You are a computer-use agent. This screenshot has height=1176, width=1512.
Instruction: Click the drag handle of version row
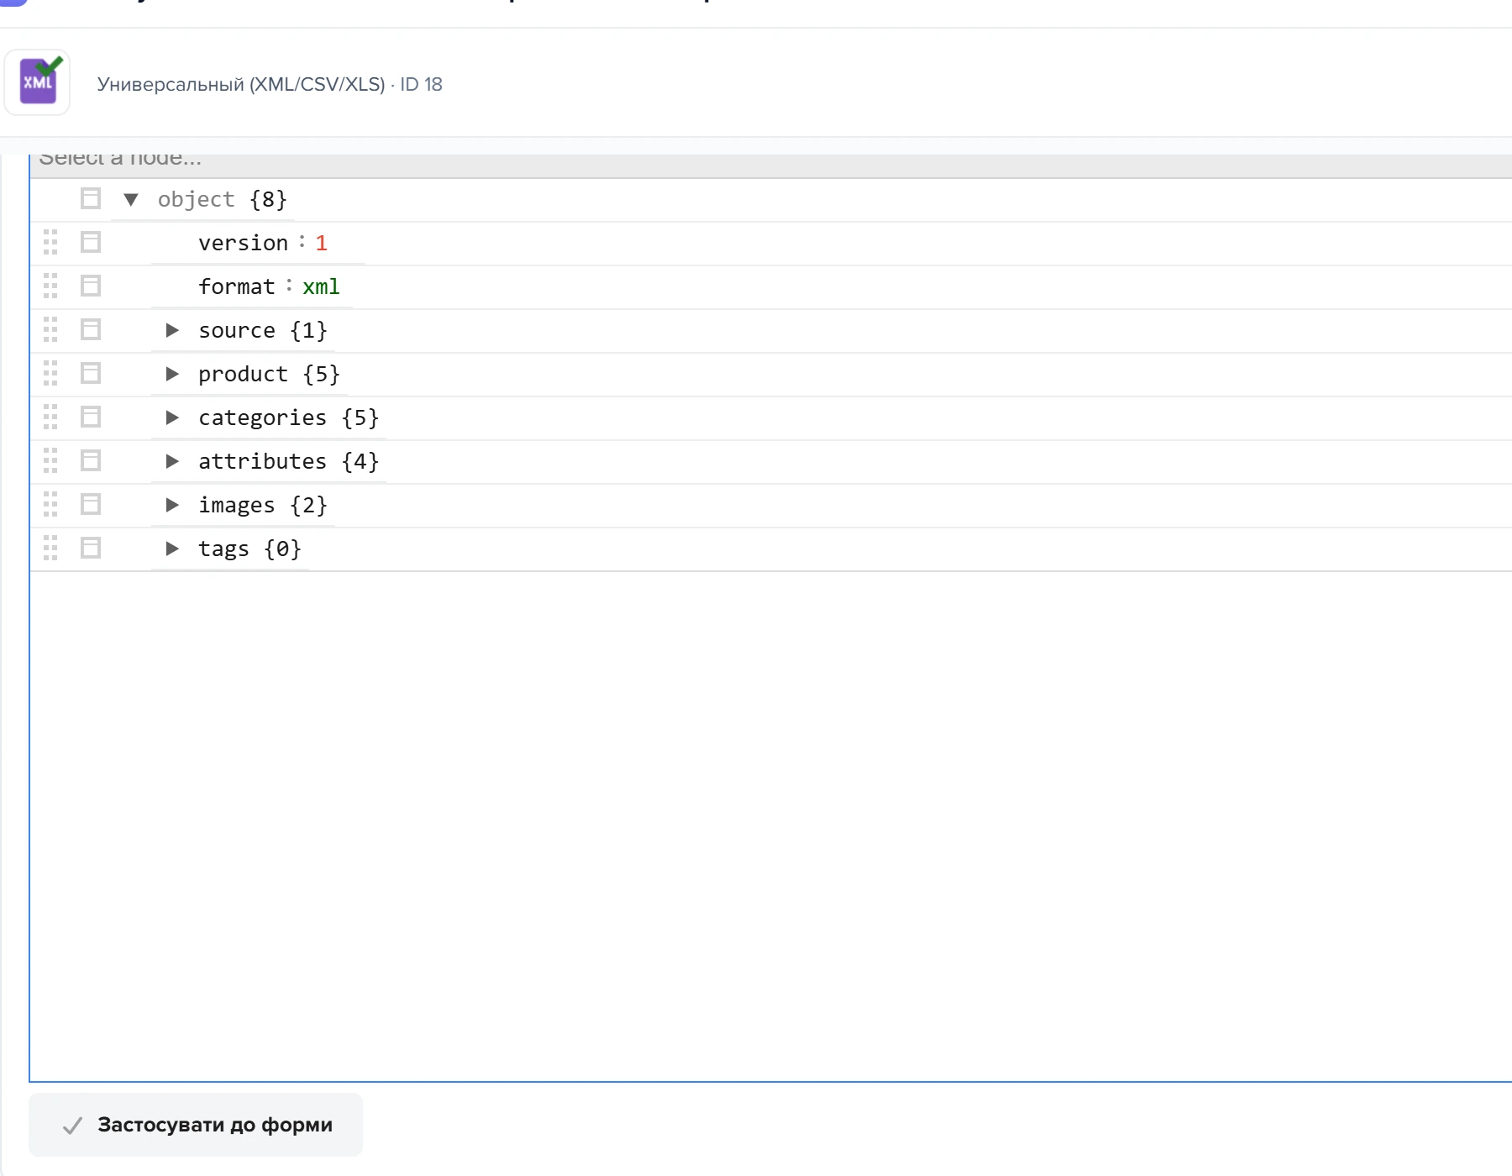[x=50, y=243]
